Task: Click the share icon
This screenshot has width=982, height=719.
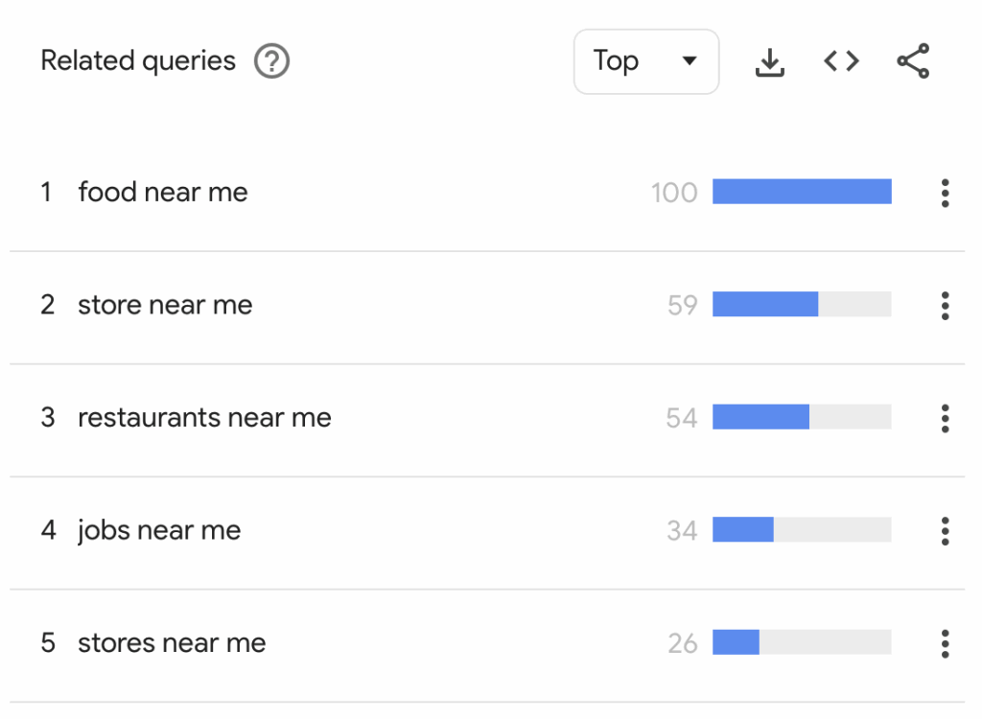Action: pyautogui.click(x=913, y=62)
